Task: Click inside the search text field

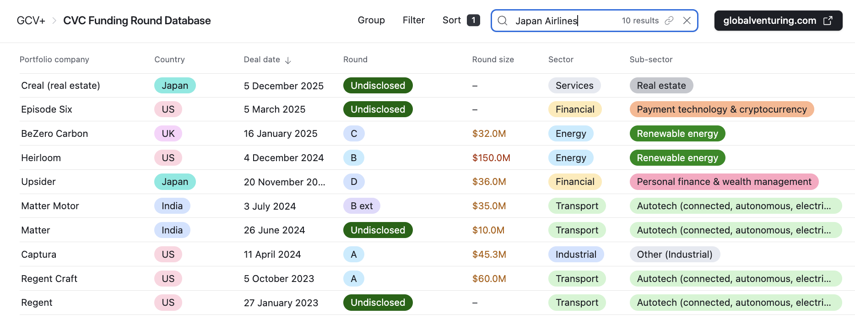Action: 563,21
